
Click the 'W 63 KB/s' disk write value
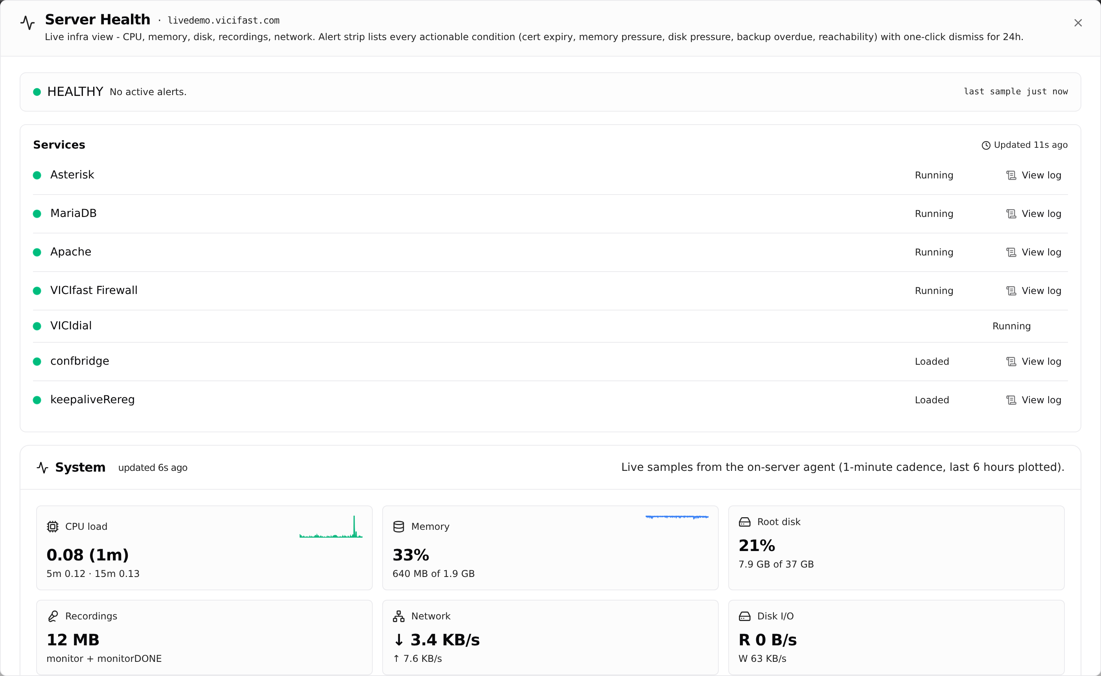pos(762,659)
